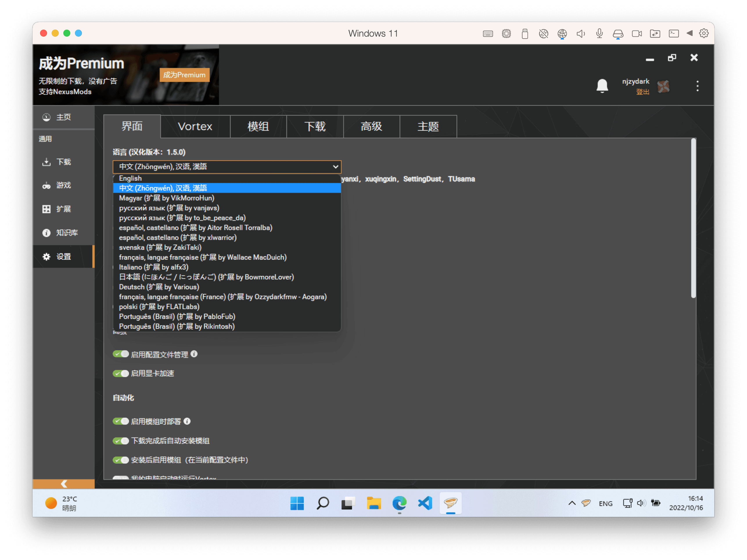The image size is (747, 560).
Task: Launch Microsoft Edge from the taskbar
Action: click(x=399, y=503)
